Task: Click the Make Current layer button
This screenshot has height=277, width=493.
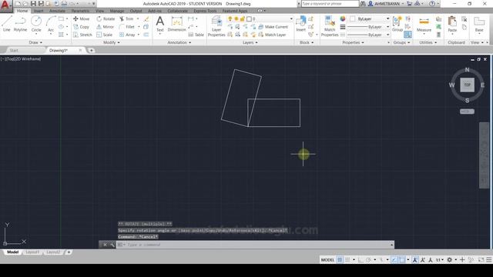Action: pyautogui.click(x=273, y=27)
